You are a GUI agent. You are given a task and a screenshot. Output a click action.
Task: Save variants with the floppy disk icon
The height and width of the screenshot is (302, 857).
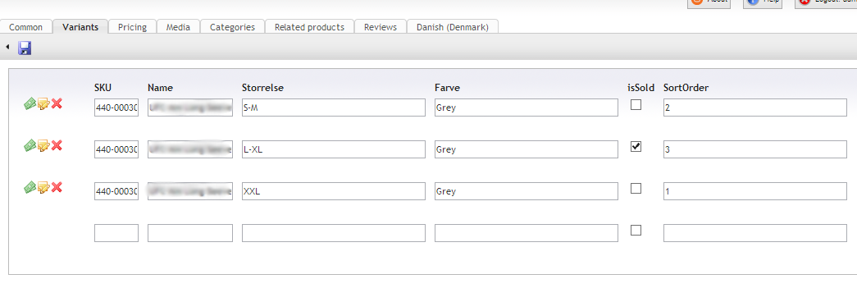[x=25, y=48]
